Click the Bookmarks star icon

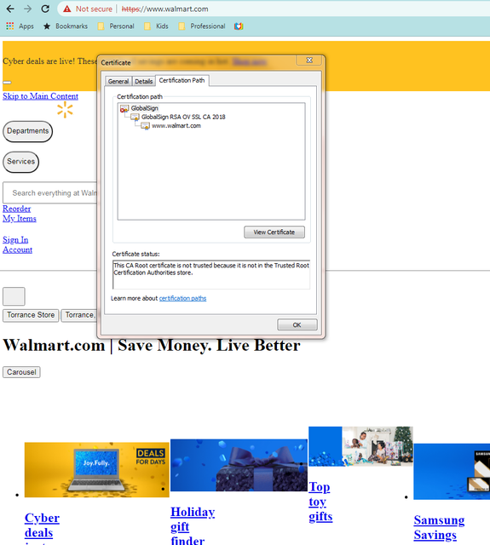(x=47, y=26)
